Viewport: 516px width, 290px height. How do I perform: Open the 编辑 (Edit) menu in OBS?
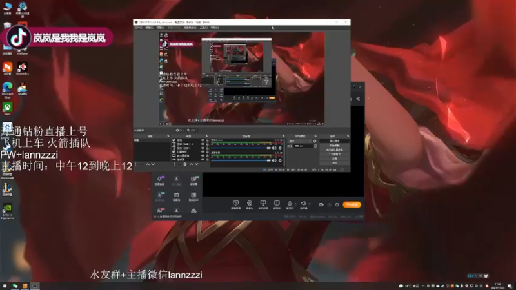tap(150, 28)
